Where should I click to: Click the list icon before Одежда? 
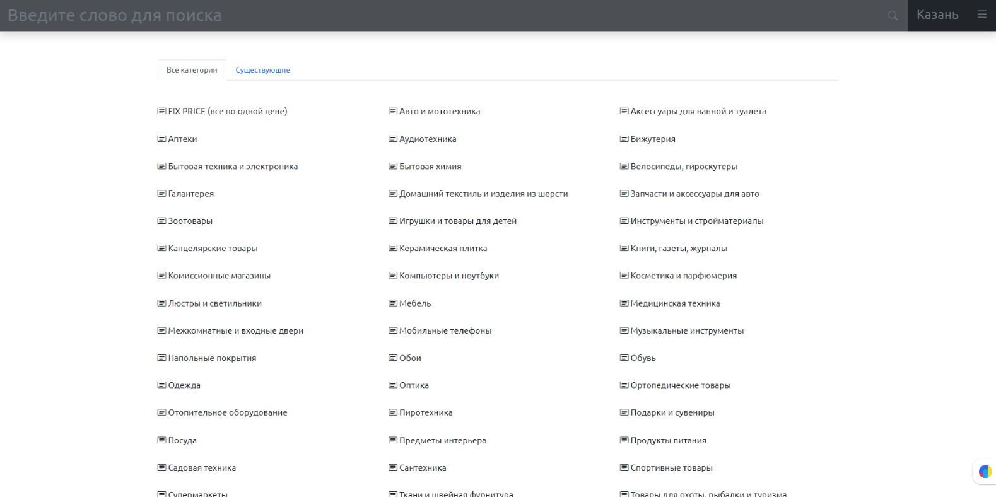161,385
